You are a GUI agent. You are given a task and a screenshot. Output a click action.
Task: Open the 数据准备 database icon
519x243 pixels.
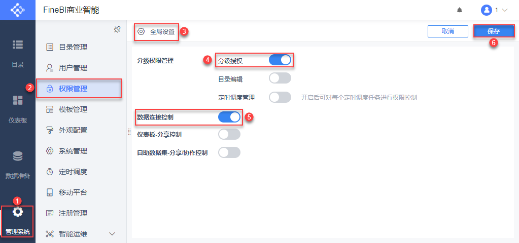click(x=17, y=156)
